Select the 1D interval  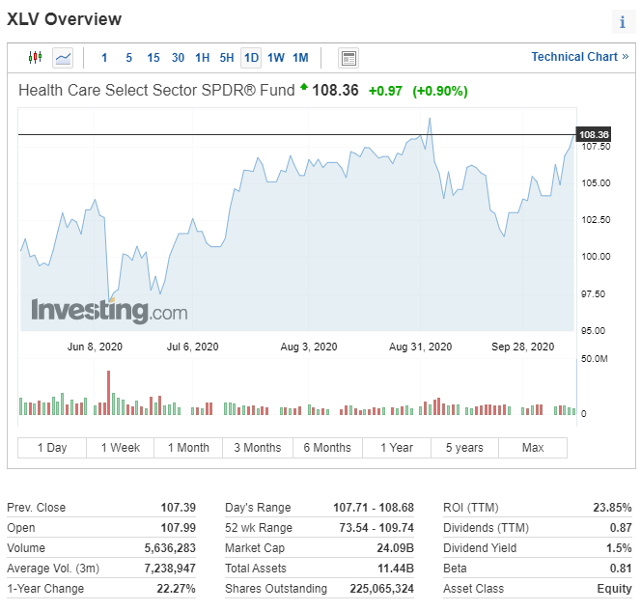(x=251, y=58)
